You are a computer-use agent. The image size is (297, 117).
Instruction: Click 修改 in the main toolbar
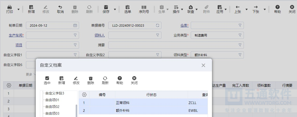coord(46,9)
